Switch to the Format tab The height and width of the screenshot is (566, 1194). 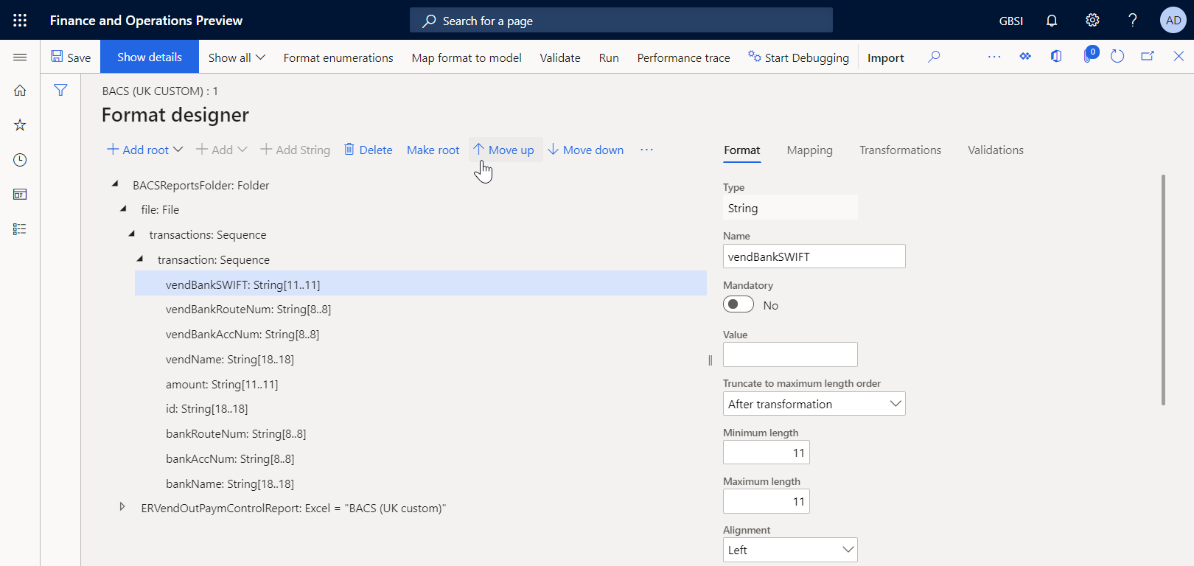741,150
